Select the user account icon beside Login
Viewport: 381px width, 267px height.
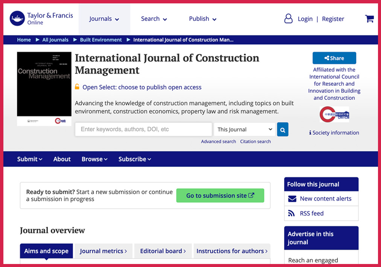[x=288, y=19]
